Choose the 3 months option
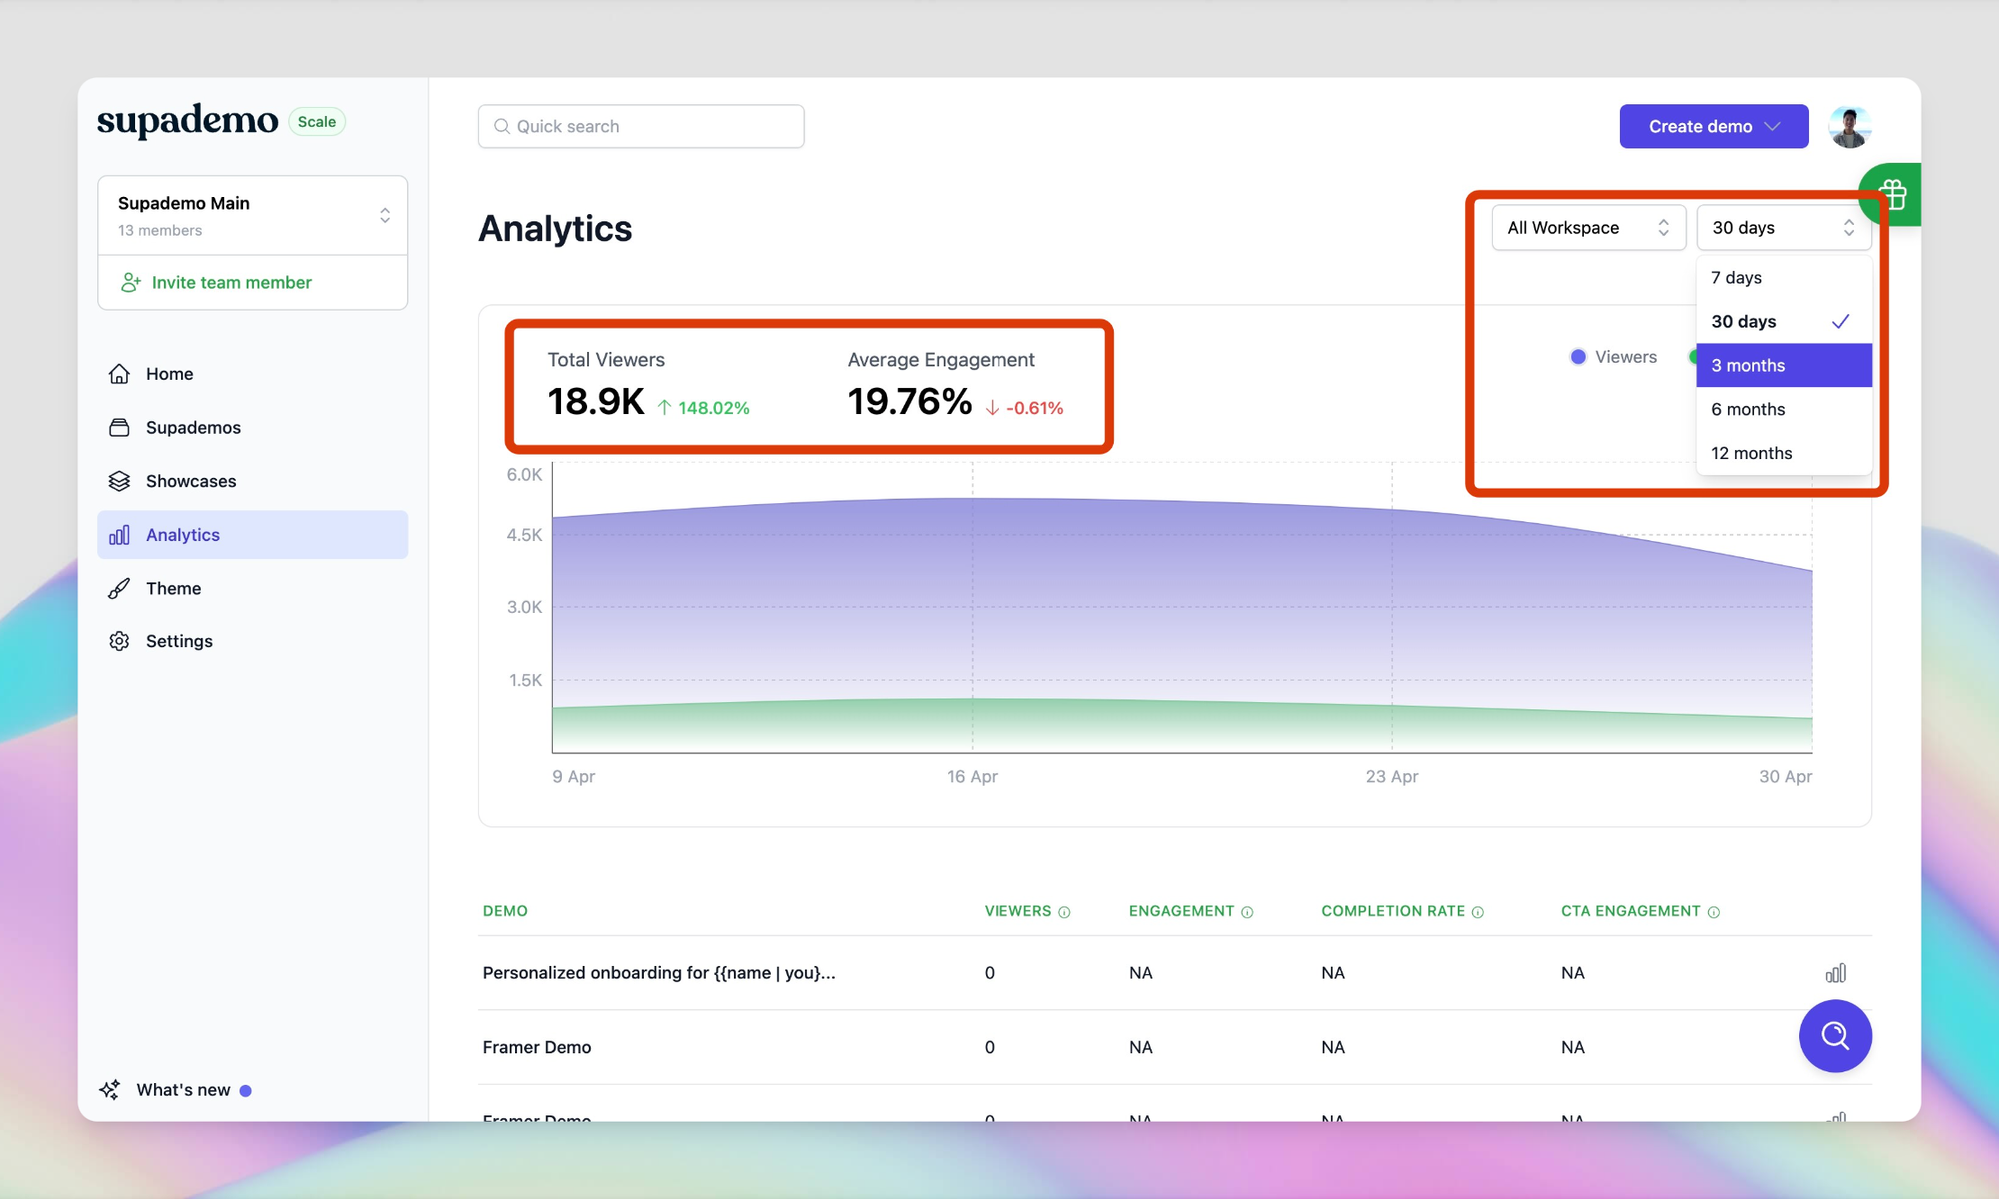This screenshot has height=1199, width=1999. tap(1784, 366)
